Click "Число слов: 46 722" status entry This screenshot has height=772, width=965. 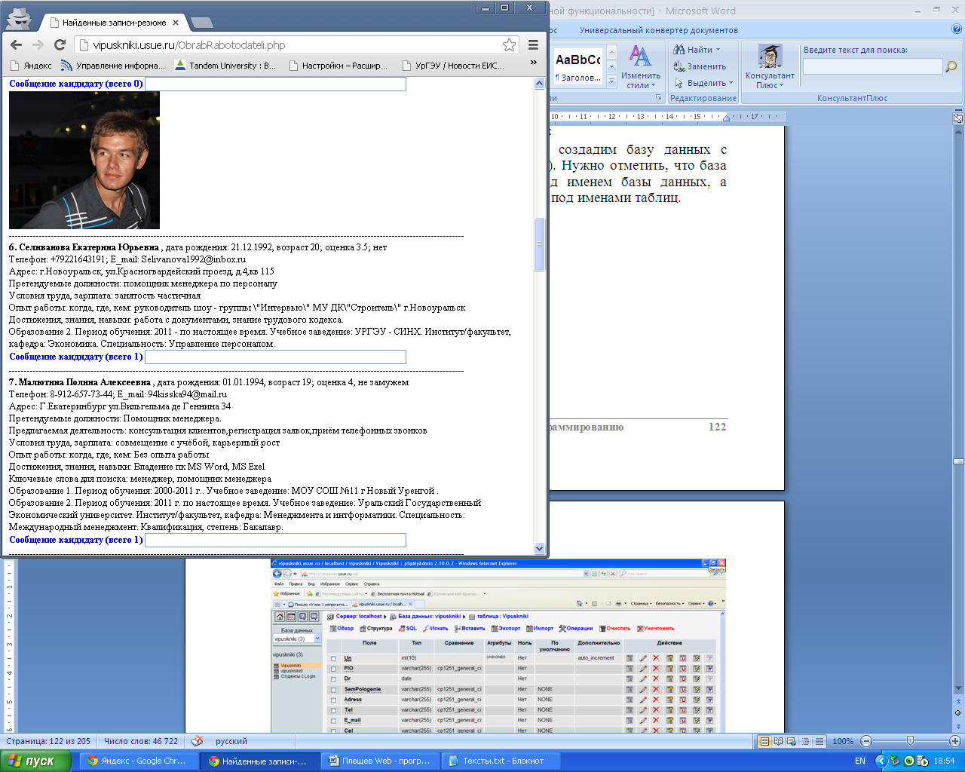[x=141, y=741]
